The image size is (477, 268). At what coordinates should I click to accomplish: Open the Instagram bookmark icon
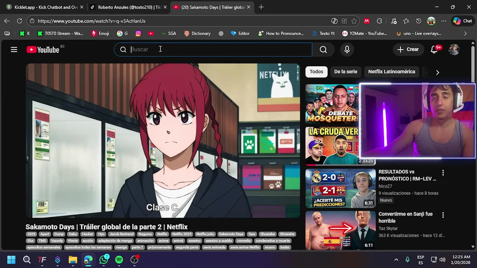coord(138,33)
